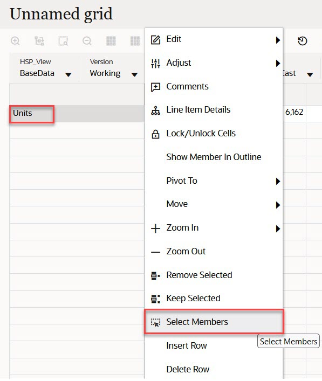Viewport: 322px width, 381px height.
Task: Choose Lock/Unlock Cells
Action: click(214, 134)
